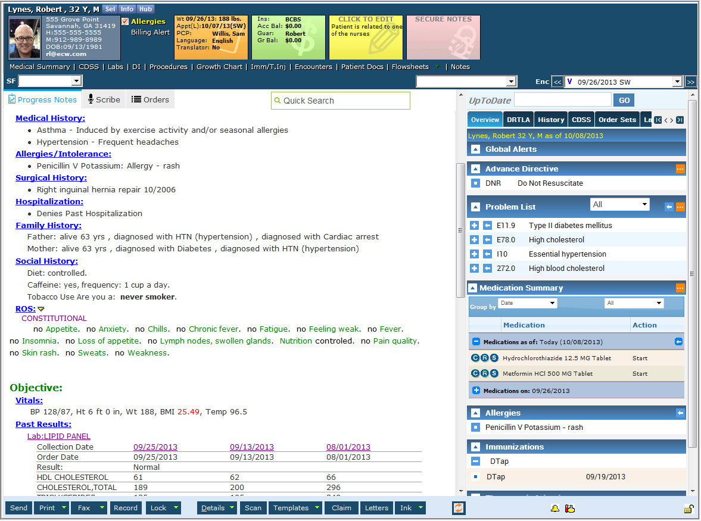The height and width of the screenshot is (521, 701).
Task: Toggle the Allergies checkbox in patient header
Action: coord(125,21)
